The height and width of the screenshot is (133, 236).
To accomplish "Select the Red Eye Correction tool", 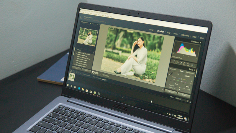I will (x=181, y=63).
